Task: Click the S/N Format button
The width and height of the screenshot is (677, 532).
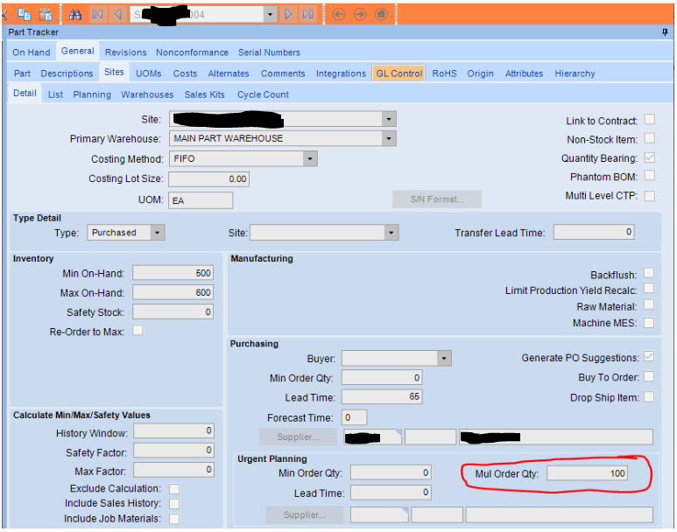Action: [437, 199]
